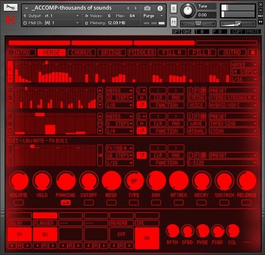The height and width of the screenshot is (255, 265).
Task: Click FUNCTION button in the FX MOD row
Action: click(167, 163)
